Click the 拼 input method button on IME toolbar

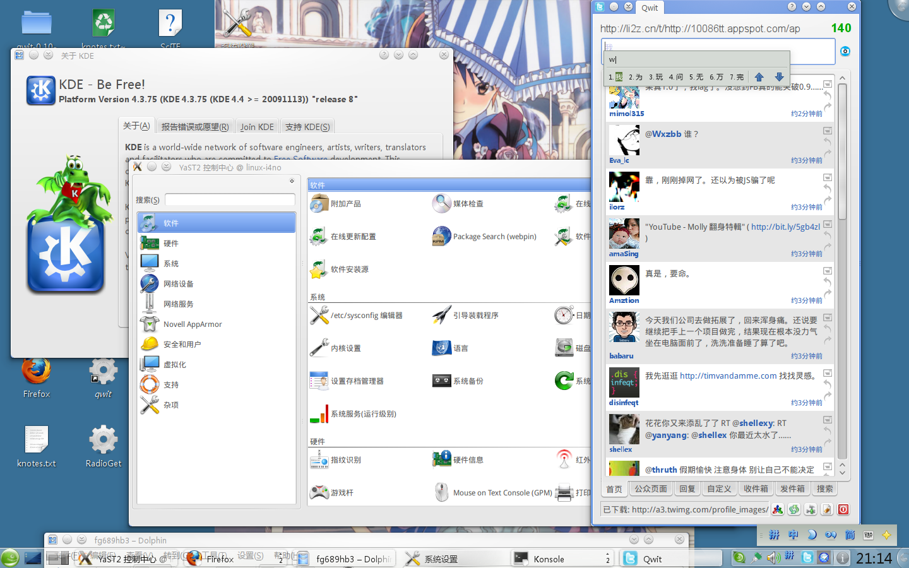(775, 535)
